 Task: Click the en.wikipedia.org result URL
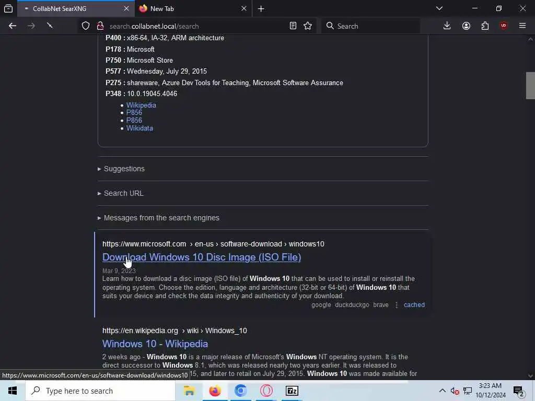coord(175,331)
